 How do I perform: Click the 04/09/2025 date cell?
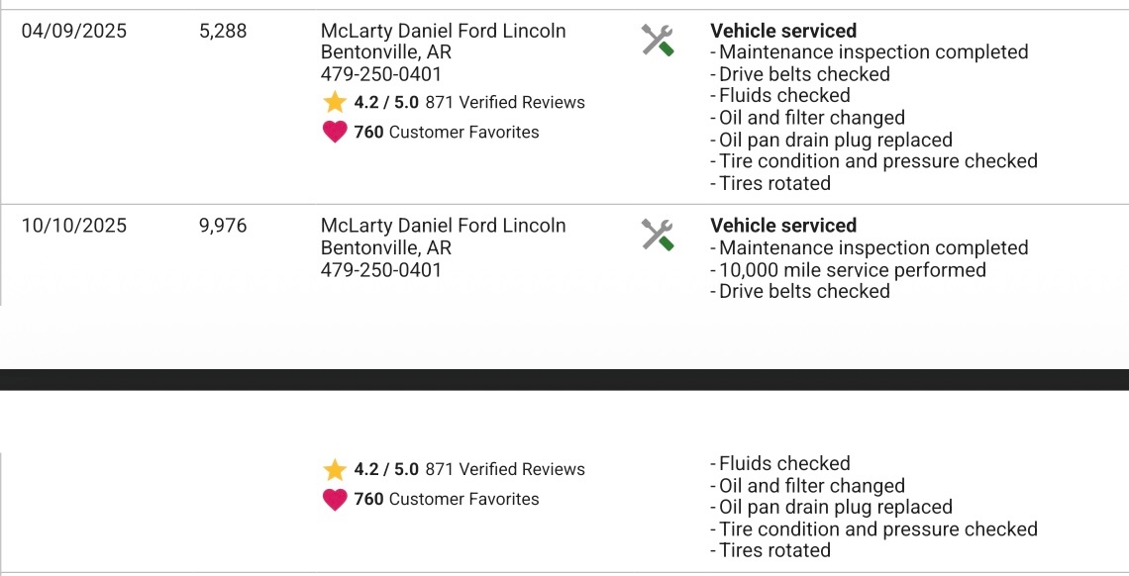click(x=74, y=31)
